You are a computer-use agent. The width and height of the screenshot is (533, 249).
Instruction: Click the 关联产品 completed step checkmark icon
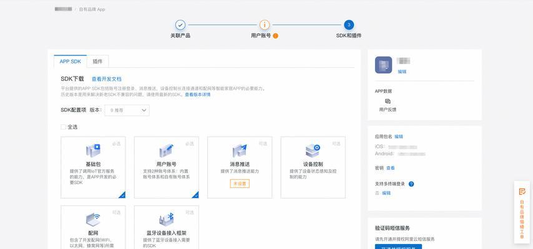pos(180,25)
